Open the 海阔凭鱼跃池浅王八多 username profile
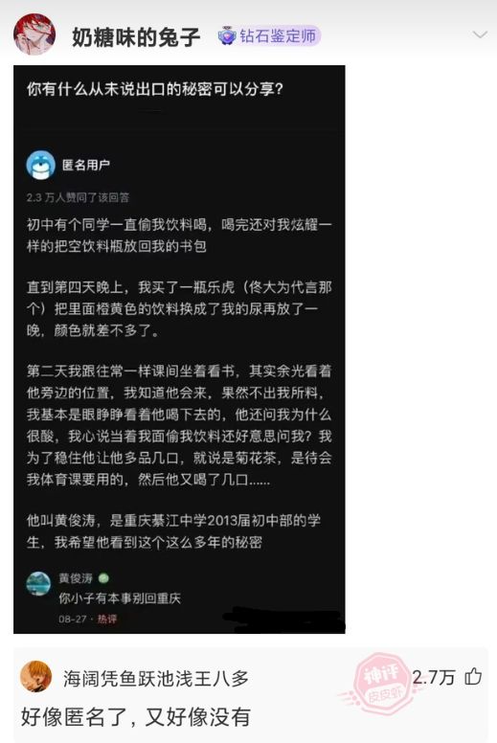The width and height of the screenshot is (497, 743). click(156, 679)
